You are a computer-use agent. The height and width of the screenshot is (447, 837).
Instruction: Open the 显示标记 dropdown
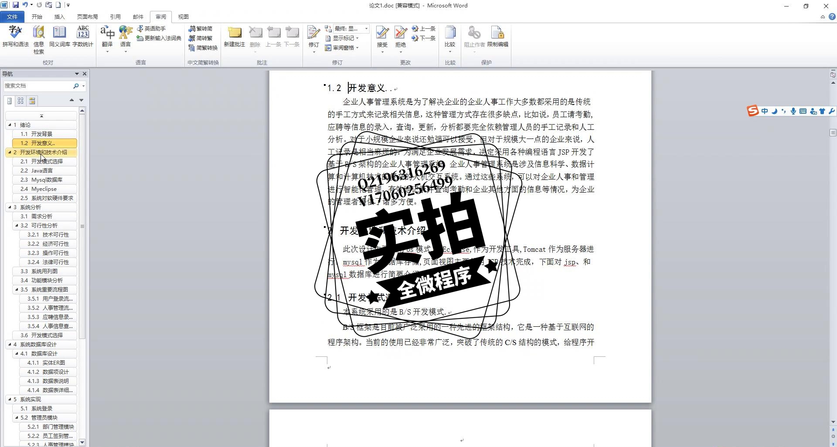(x=342, y=38)
